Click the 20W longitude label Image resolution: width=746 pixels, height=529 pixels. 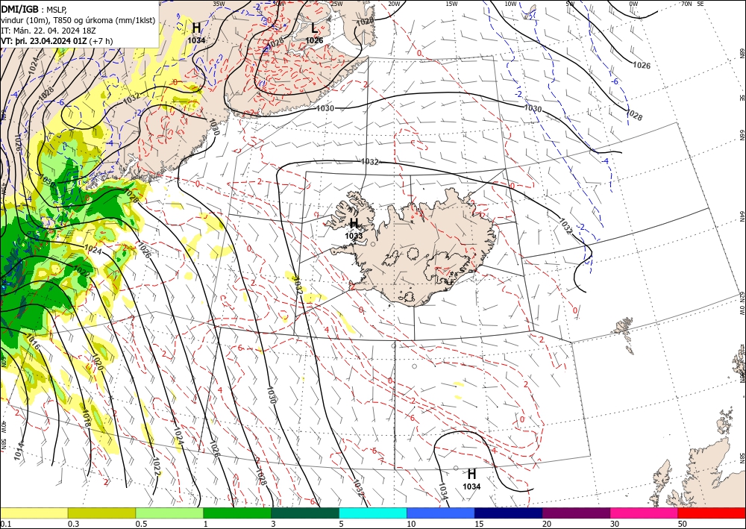(x=393, y=4)
